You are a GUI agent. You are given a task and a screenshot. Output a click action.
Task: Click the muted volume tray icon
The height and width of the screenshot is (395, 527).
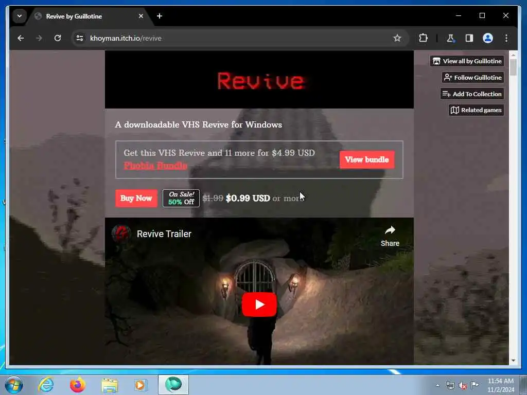[463, 386]
